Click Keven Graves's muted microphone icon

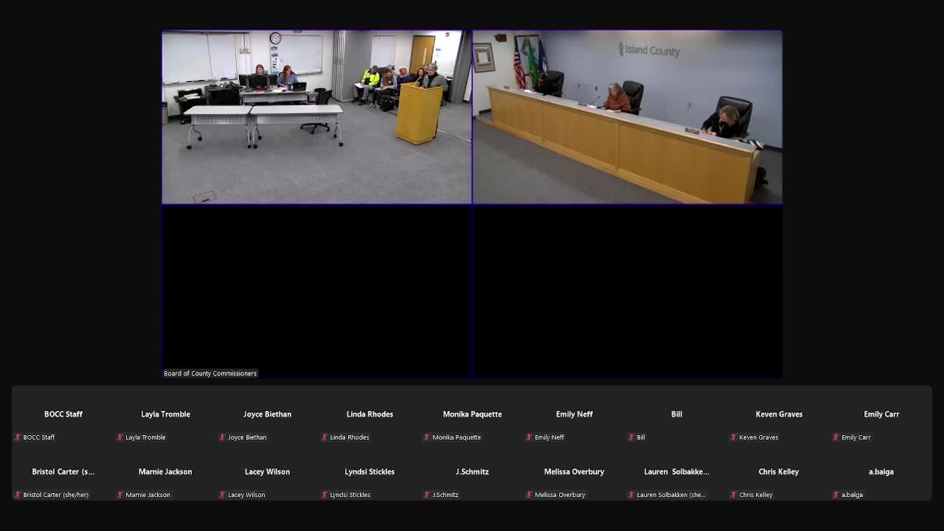click(x=733, y=437)
